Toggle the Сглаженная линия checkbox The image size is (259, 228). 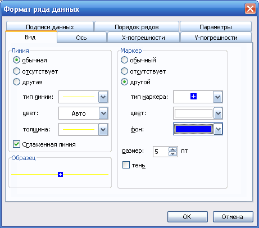pos(16,144)
